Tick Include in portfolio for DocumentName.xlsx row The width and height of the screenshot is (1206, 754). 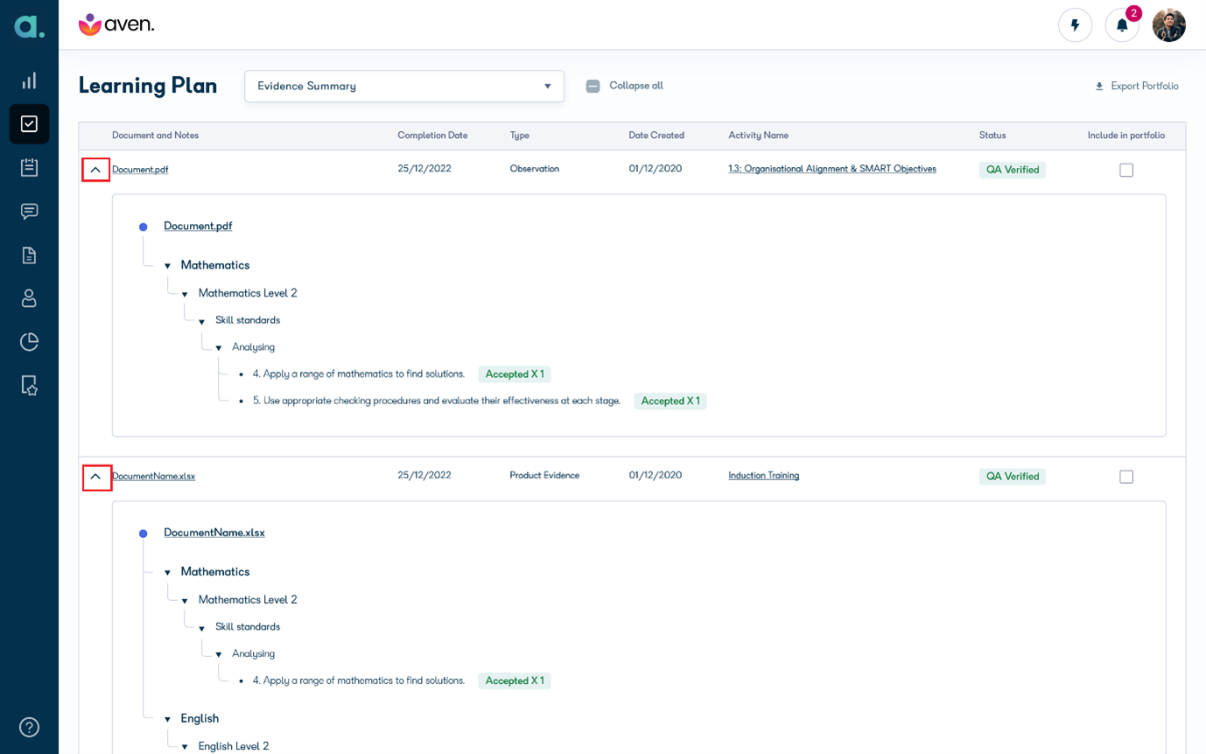(1126, 477)
